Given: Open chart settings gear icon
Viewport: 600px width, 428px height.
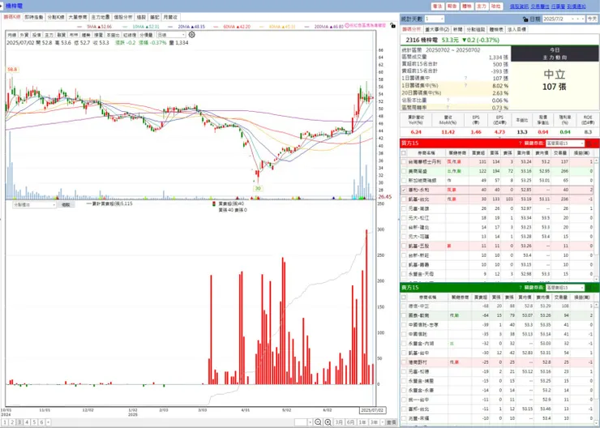Looking at the screenshot, I should pyautogui.click(x=191, y=35).
